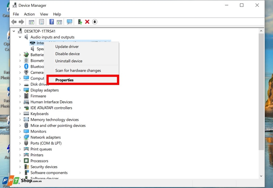Expand the Keyboards chevron

[20, 114]
